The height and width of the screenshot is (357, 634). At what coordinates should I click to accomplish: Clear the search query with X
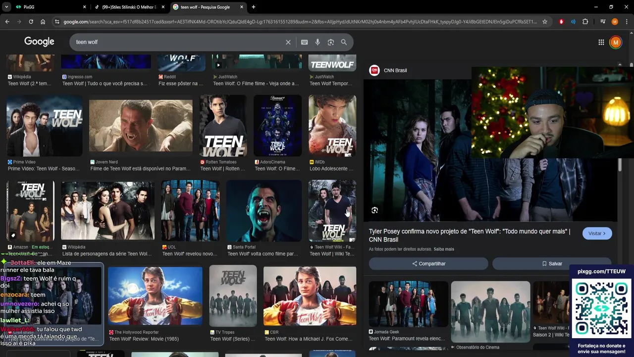click(288, 42)
